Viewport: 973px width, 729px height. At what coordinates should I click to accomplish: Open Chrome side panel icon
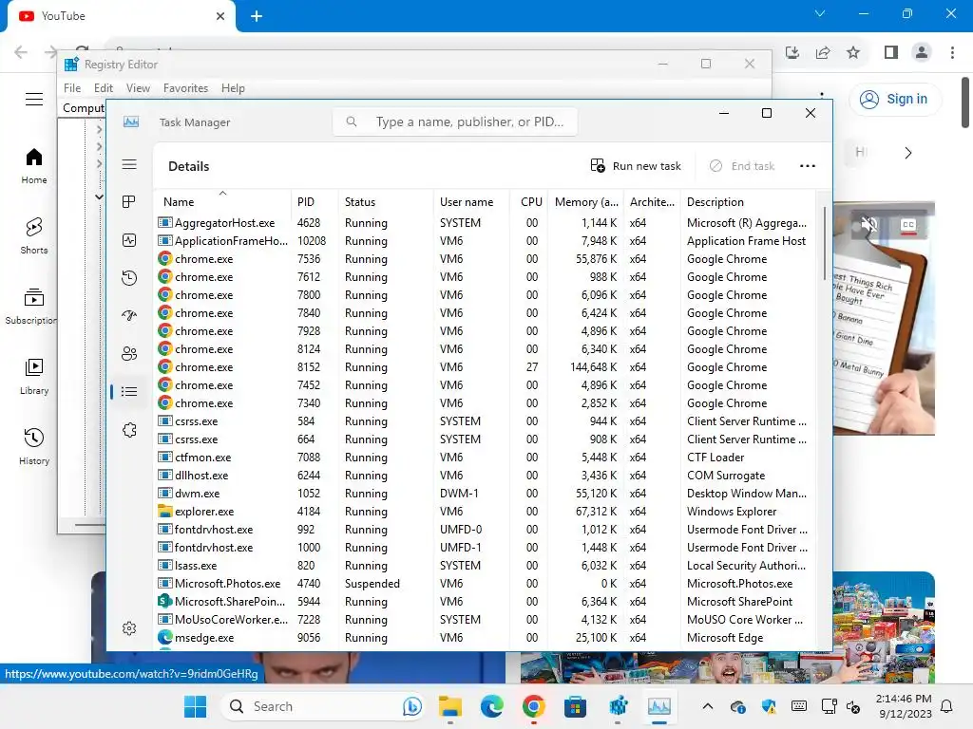click(x=891, y=52)
